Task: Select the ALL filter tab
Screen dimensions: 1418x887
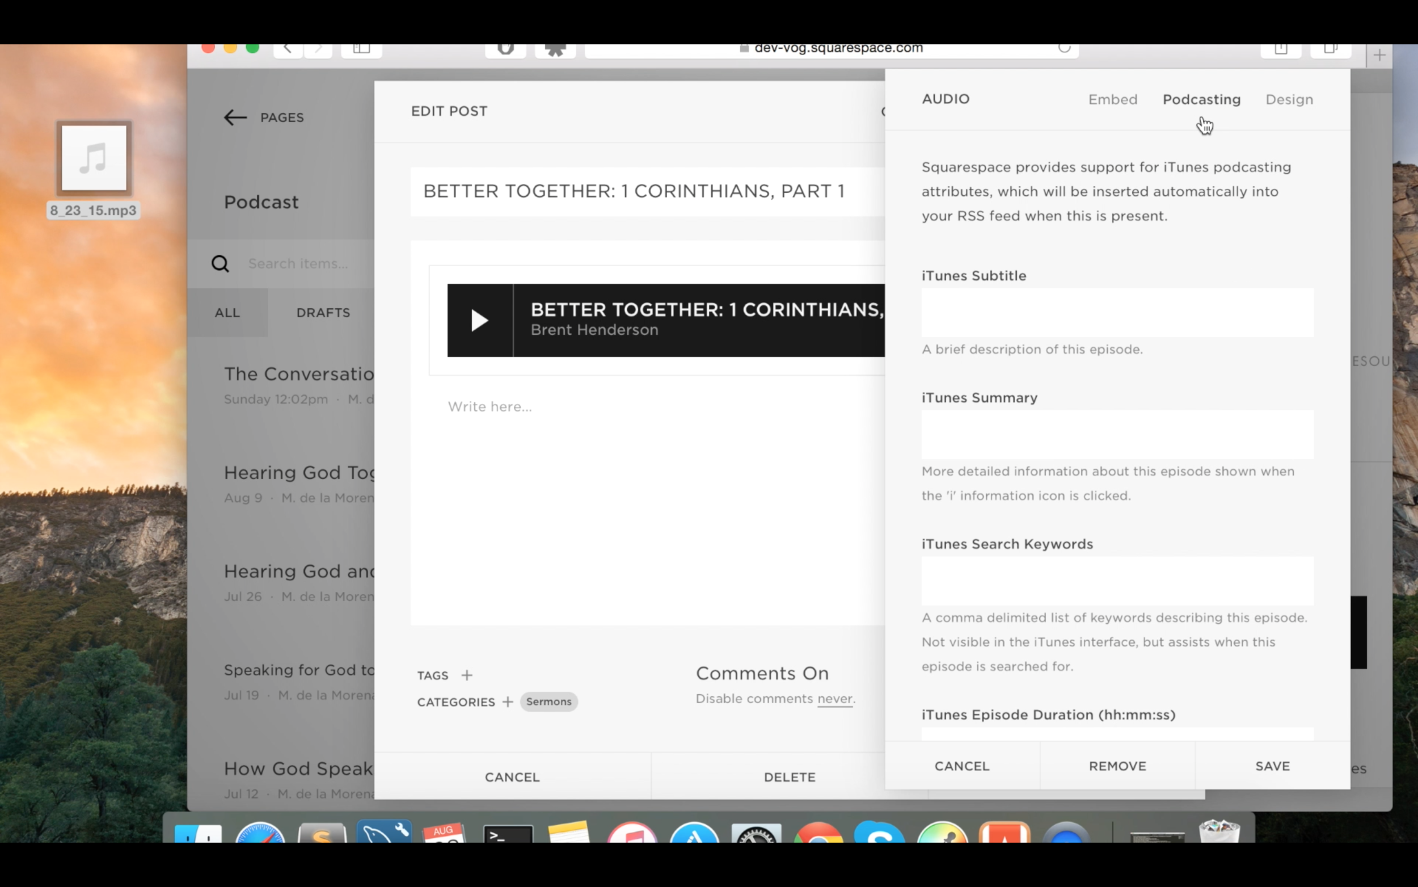Action: click(x=227, y=313)
